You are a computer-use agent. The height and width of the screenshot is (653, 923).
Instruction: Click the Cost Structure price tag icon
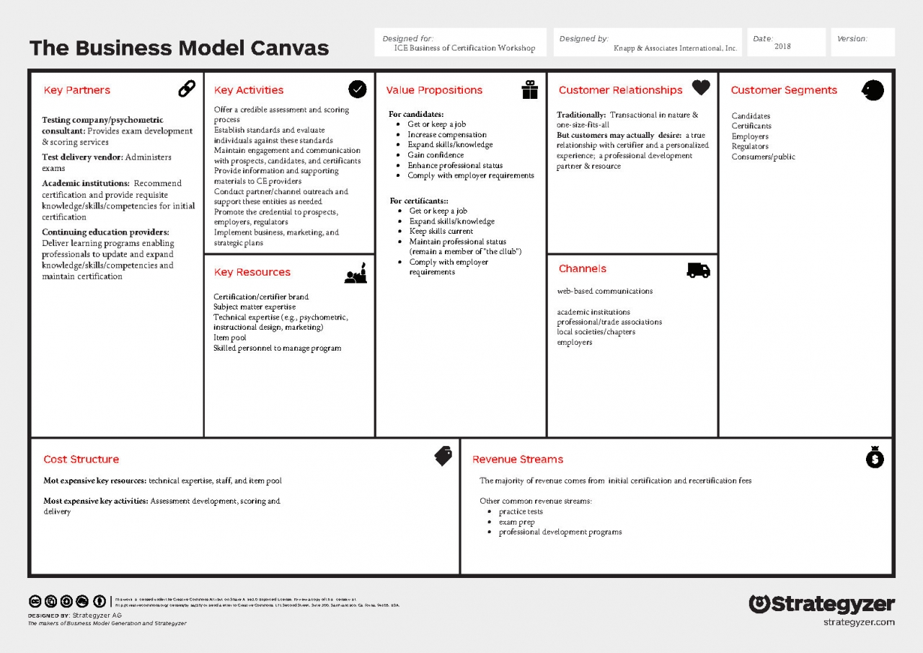pos(443,456)
